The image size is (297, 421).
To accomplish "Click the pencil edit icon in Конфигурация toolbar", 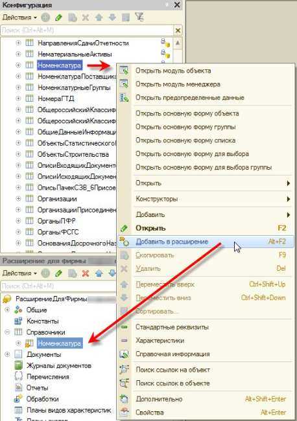I will point(58,17).
